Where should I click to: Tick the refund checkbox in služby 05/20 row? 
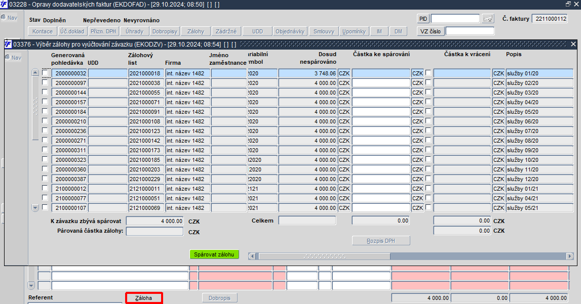coord(429,111)
